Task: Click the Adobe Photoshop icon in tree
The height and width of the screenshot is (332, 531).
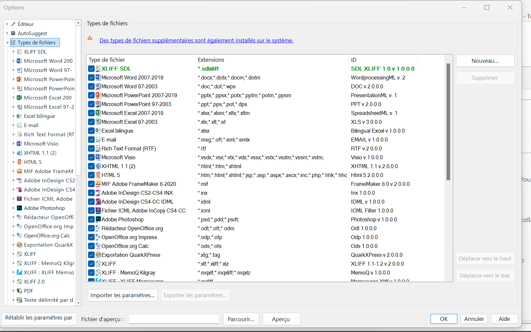Action: [19, 208]
